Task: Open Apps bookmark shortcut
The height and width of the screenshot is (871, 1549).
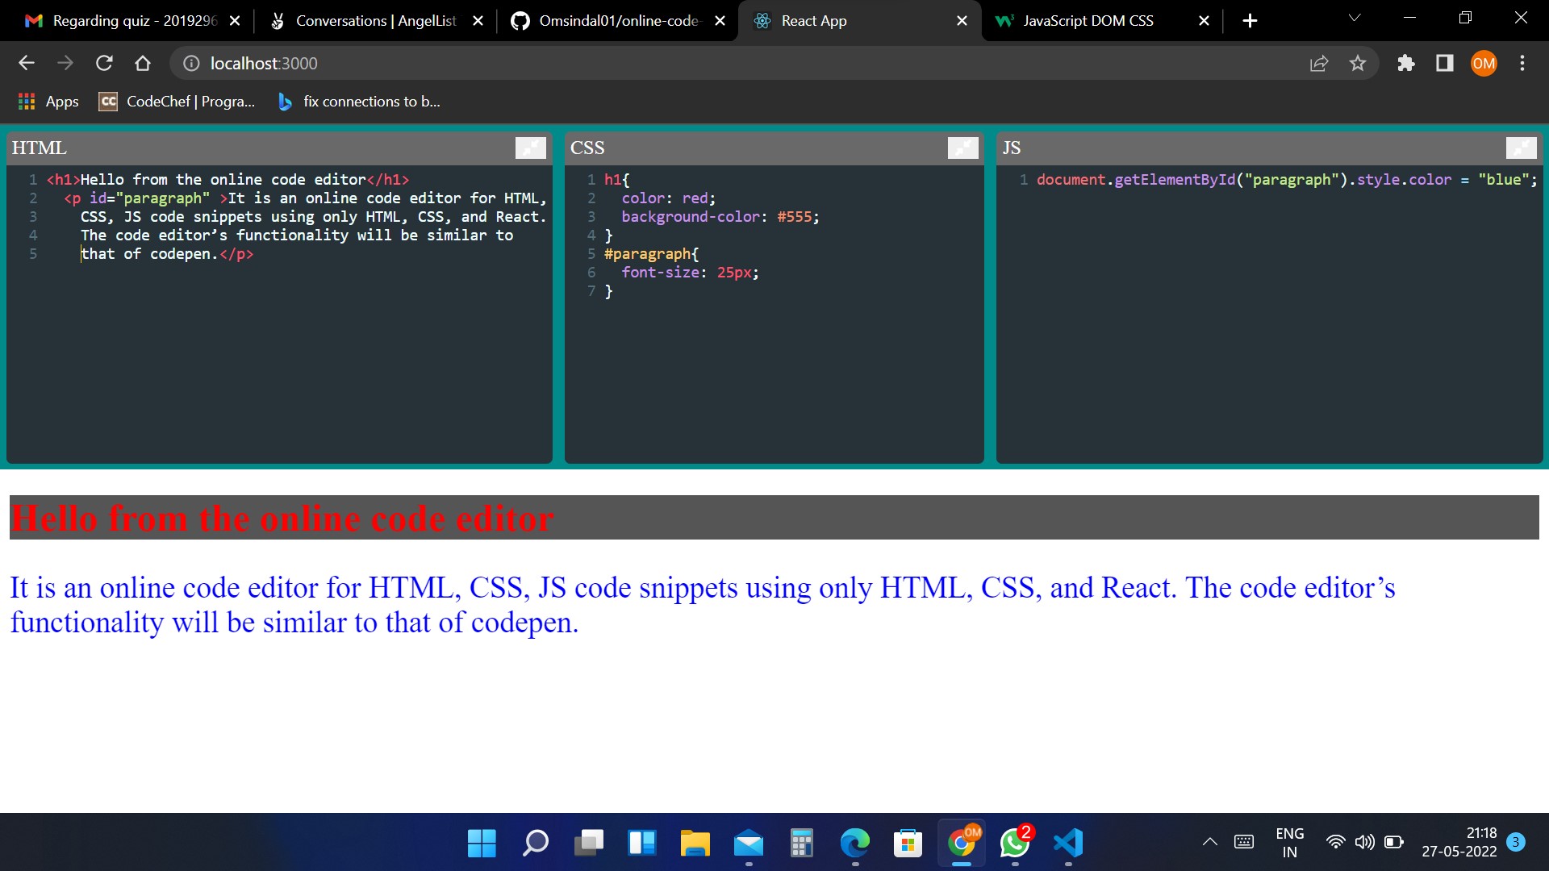Action: click(x=48, y=102)
